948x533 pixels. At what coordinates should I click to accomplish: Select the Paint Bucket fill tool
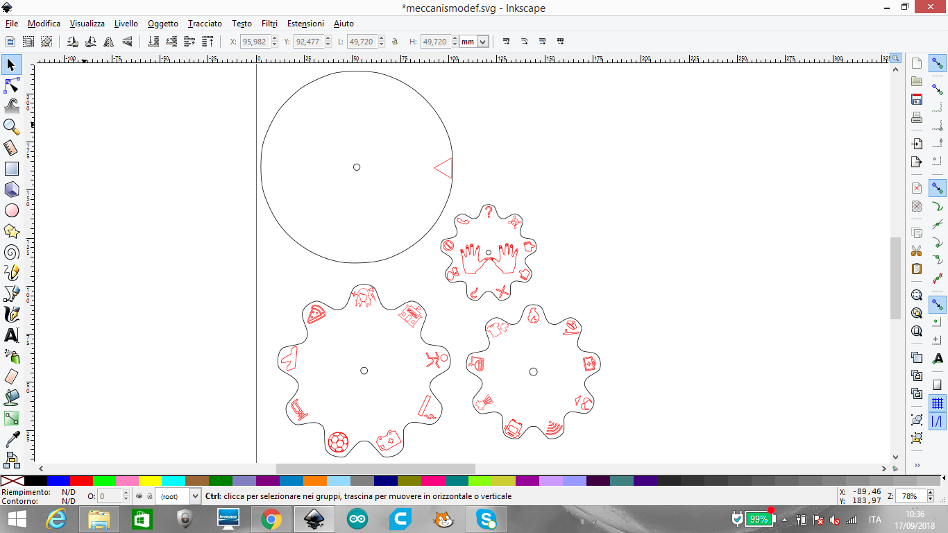coord(11,398)
